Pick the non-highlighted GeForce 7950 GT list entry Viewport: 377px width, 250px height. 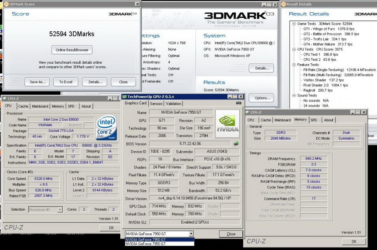tap(160, 244)
